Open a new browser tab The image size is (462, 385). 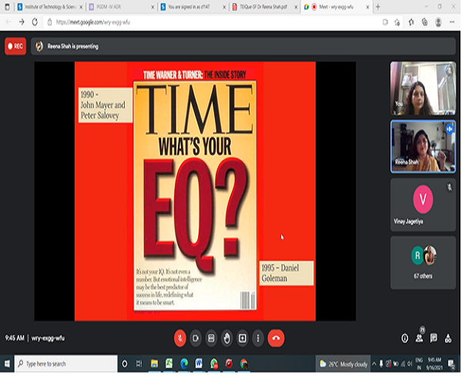pyautogui.click(x=378, y=7)
